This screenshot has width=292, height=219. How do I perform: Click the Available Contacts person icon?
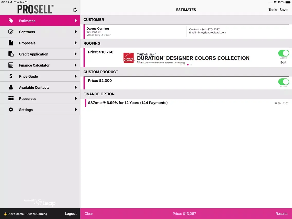(x=11, y=87)
